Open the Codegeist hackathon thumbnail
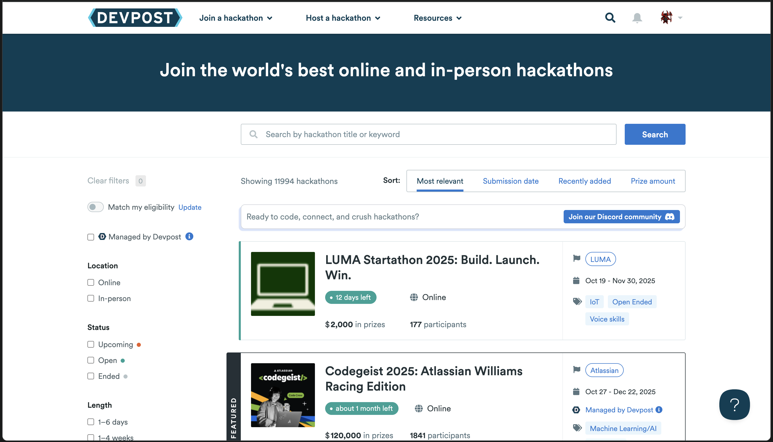773x442 pixels. coord(283,395)
